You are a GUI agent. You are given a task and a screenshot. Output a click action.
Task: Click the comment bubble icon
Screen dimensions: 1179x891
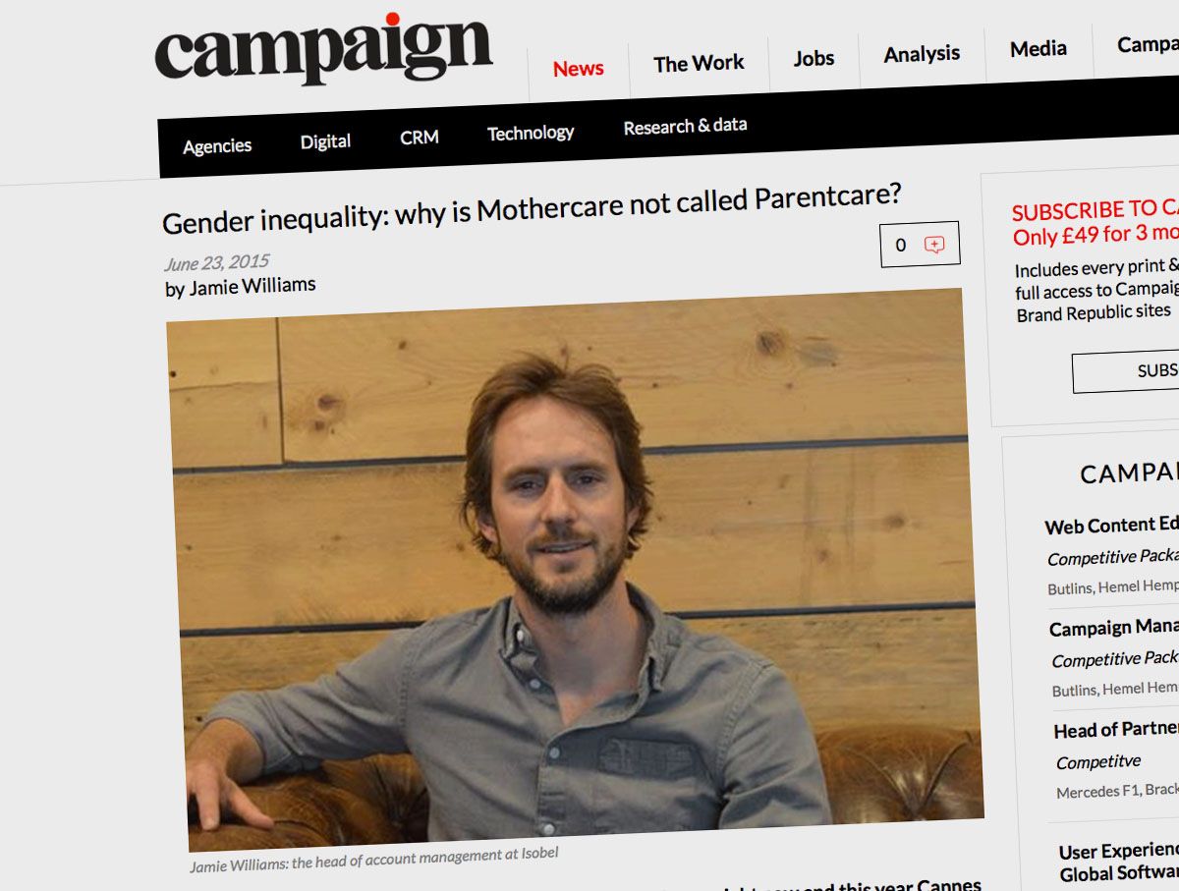[x=934, y=245]
